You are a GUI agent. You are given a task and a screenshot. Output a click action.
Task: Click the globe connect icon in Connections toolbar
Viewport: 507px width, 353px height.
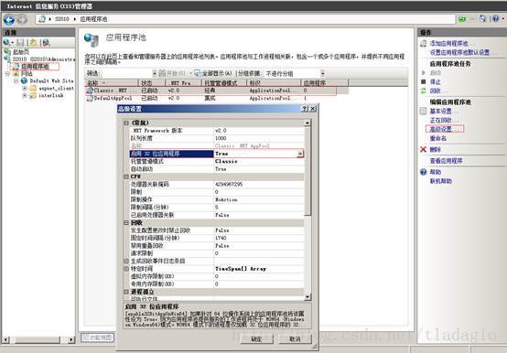point(6,42)
